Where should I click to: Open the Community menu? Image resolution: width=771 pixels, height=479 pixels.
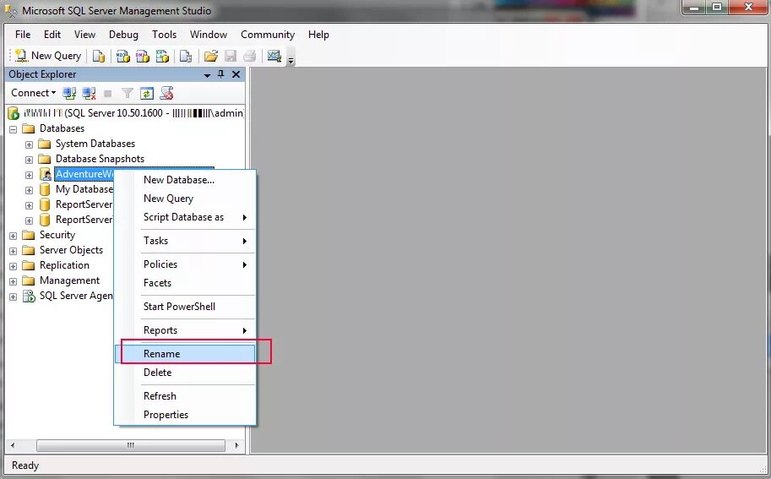coord(268,35)
